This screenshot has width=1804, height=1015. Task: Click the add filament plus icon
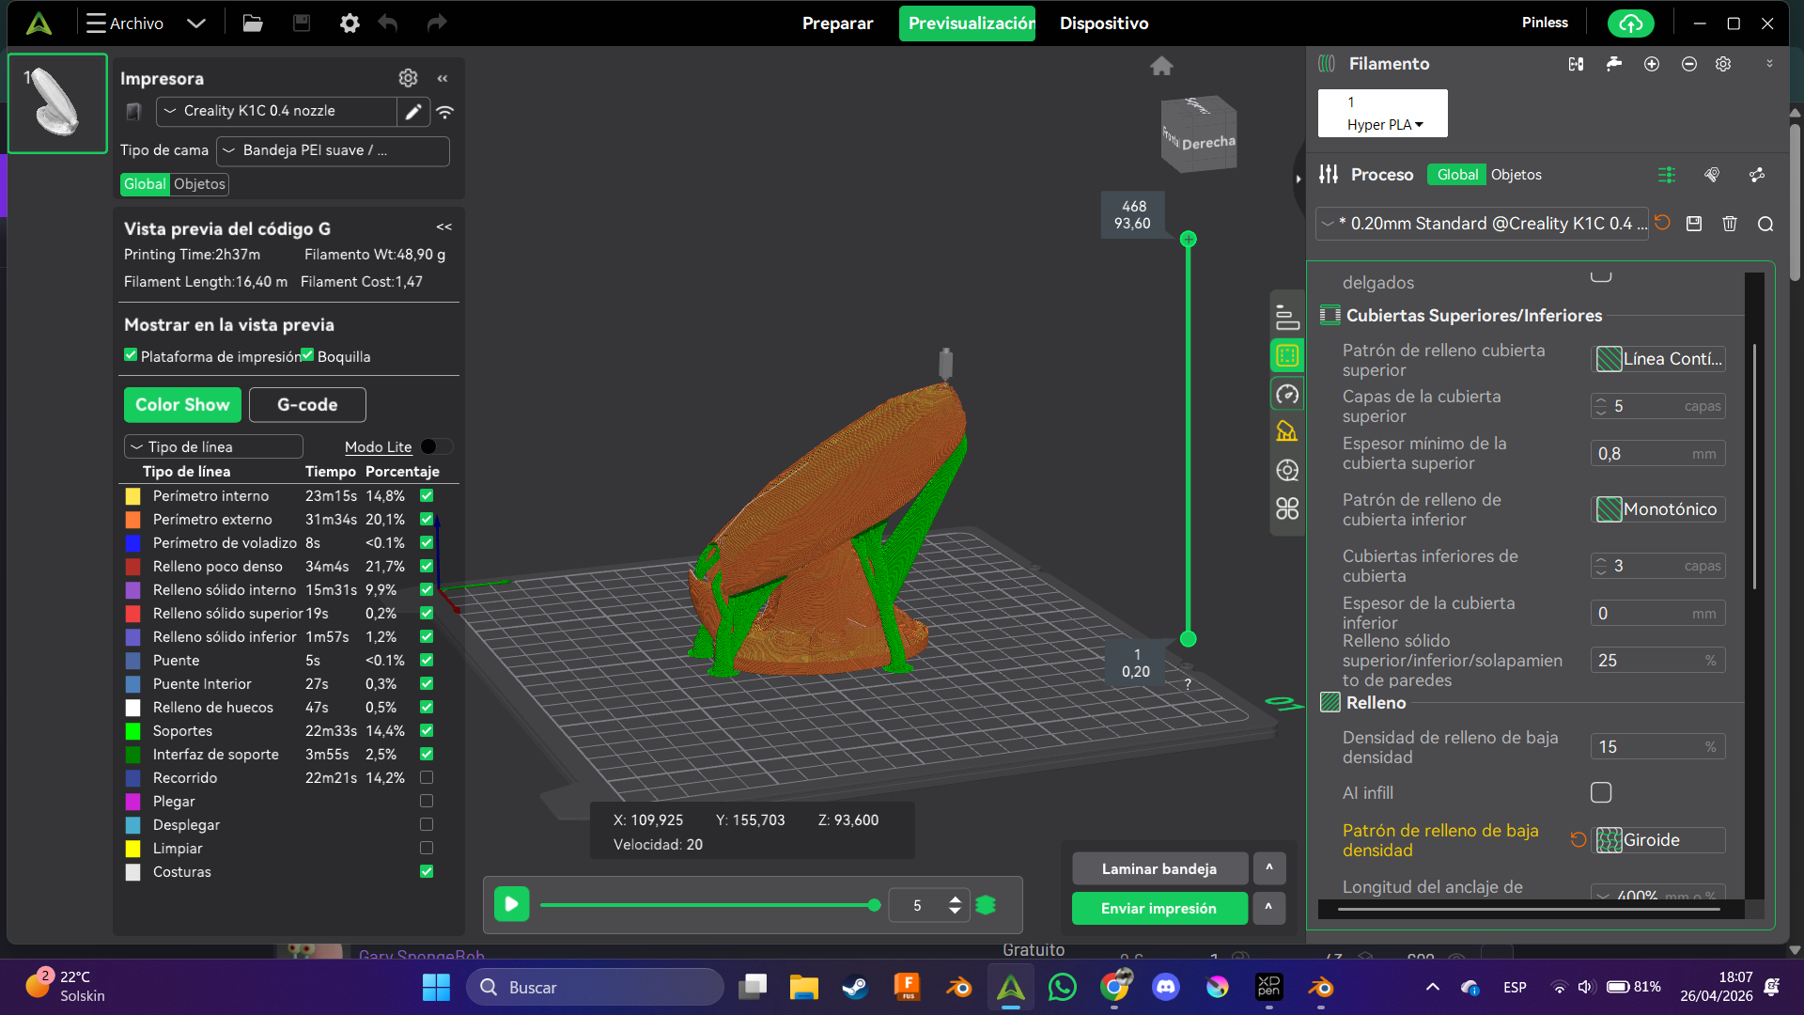point(1652,64)
